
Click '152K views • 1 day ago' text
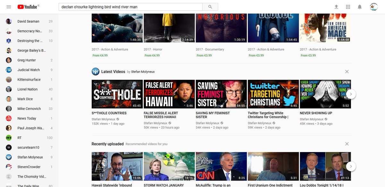(x=108, y=124)
